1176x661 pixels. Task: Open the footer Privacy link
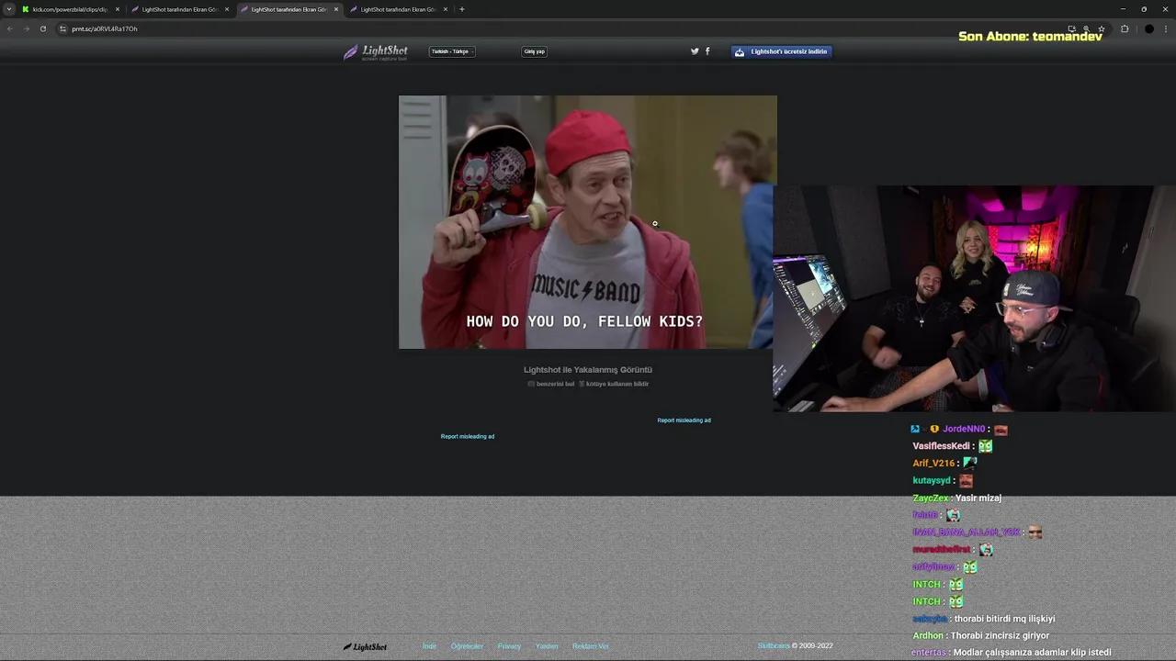[509, 646]
